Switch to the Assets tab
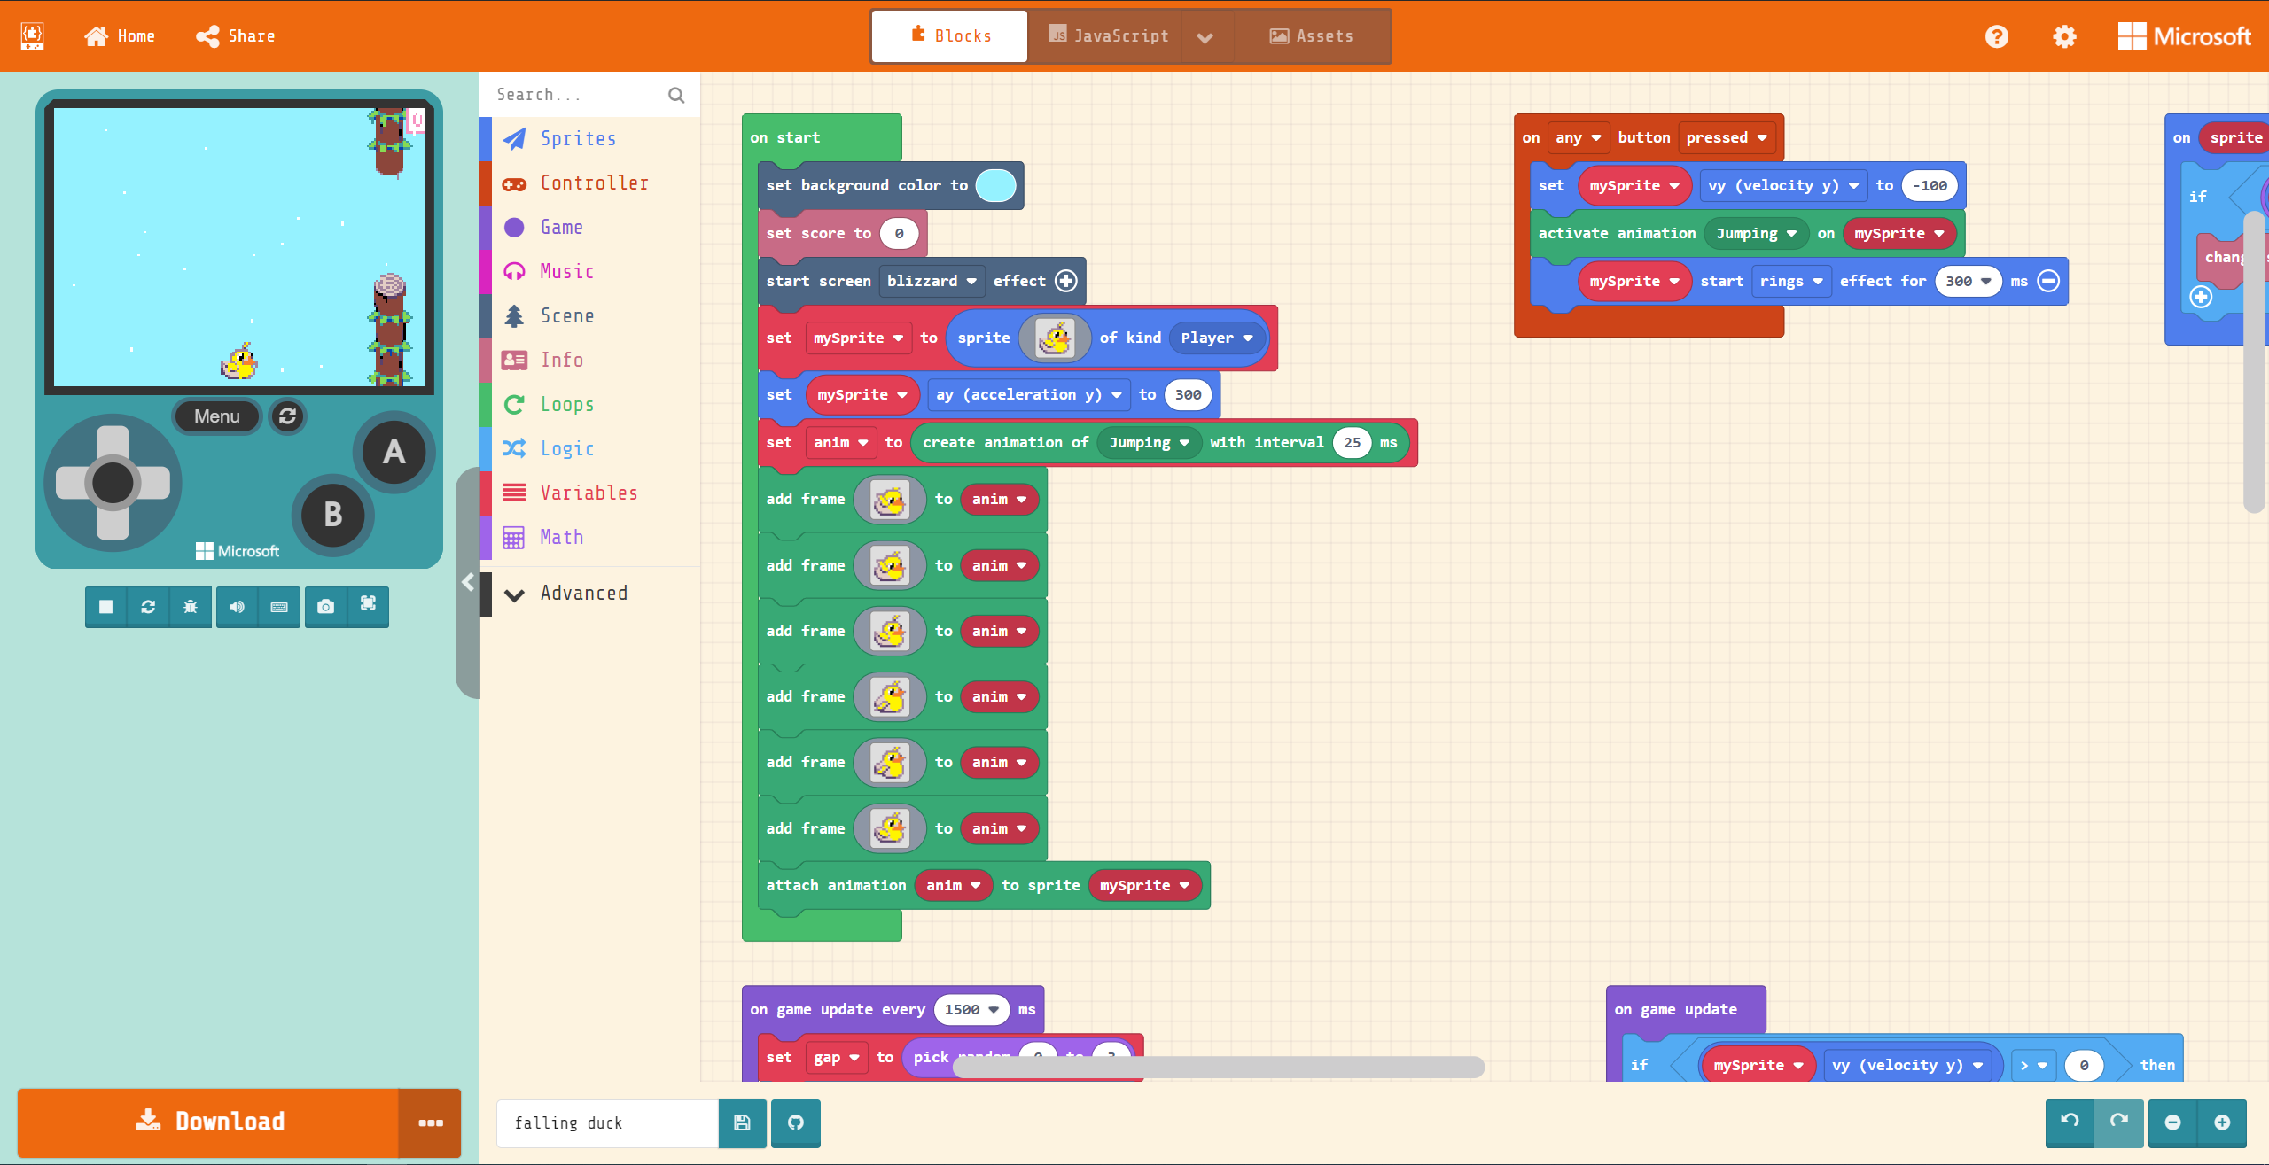 pyautogui.click(x=1314, y=35)
